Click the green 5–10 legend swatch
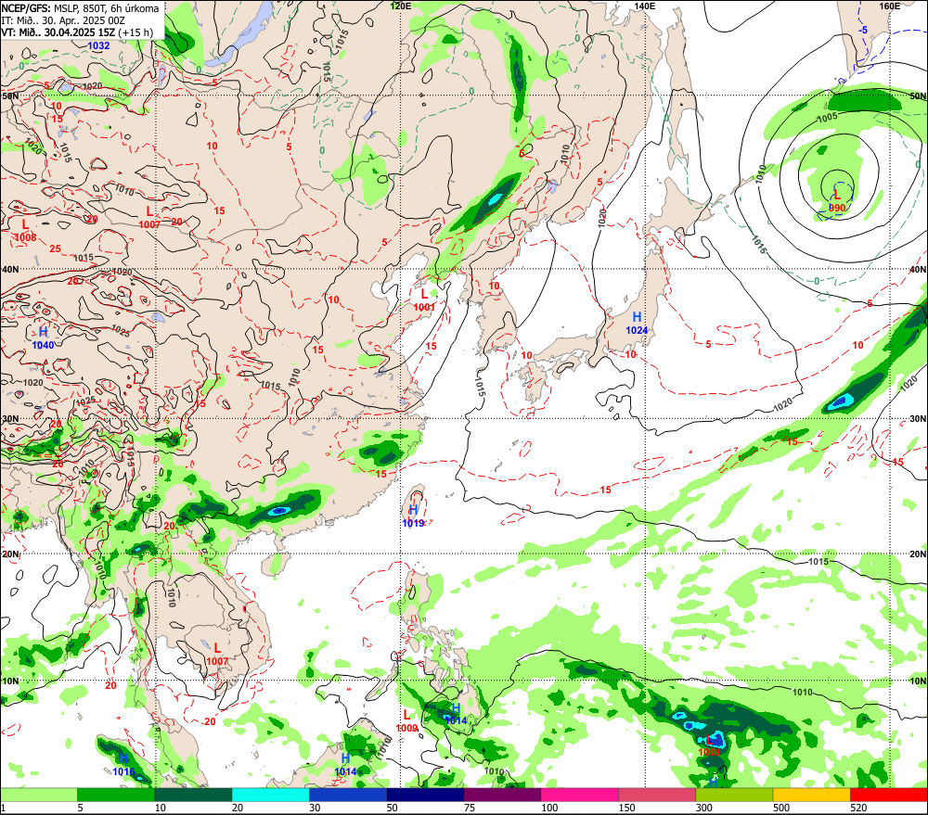The width and height of the screenshot is (928, 815). tap(116, 795)
